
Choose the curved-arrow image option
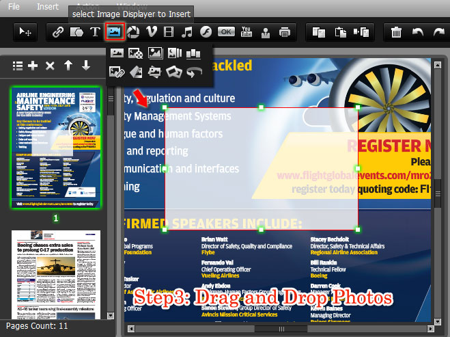click(194, 72)
